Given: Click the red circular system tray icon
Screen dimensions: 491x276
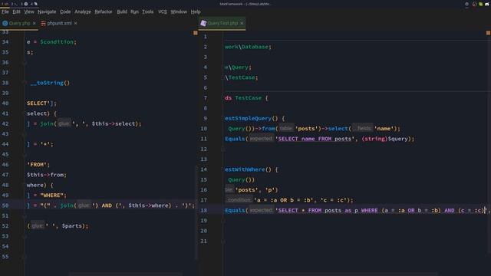Looking at the screenshot, I should point(474,4).
